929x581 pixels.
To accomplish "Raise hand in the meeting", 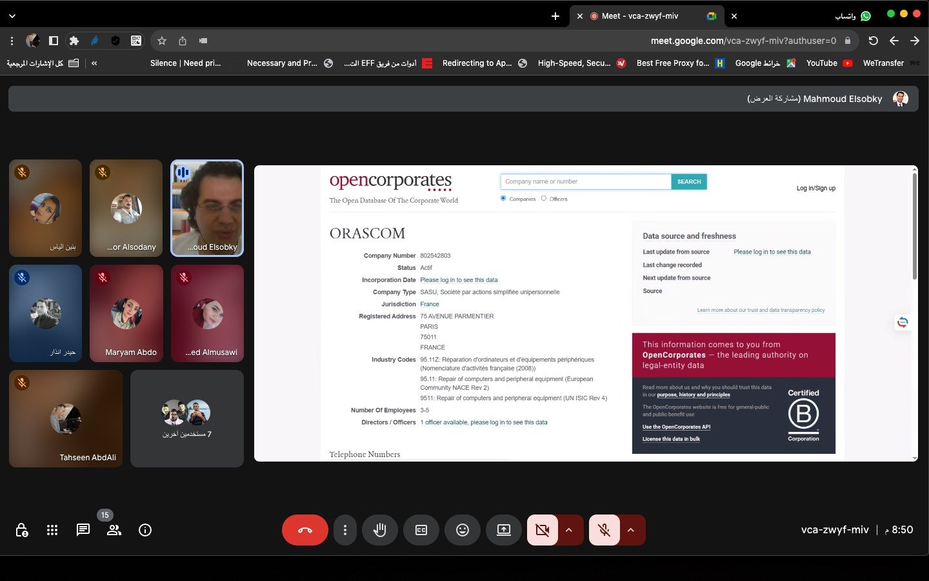I will click(380, 530).
